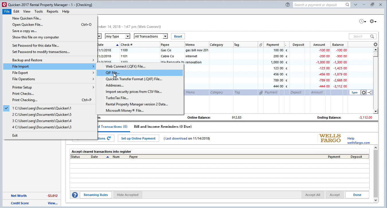Viewport: 387px width, 208px height.
Task: Click the Renaming Rules button
Action: pos(96,195)
